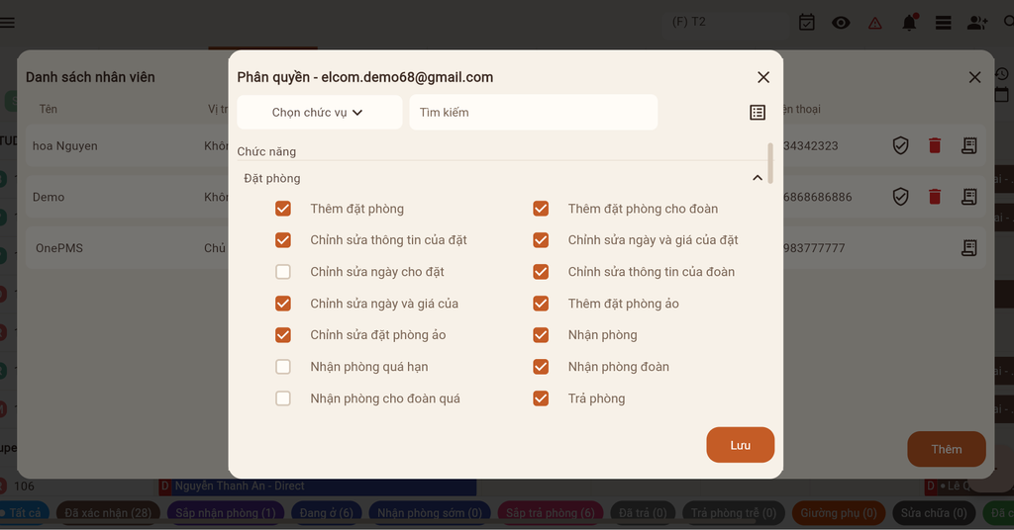Uncheck Chỉnh sửa đặt phòng ảo
Screen dimensions: 1014x530
(282, 335)
